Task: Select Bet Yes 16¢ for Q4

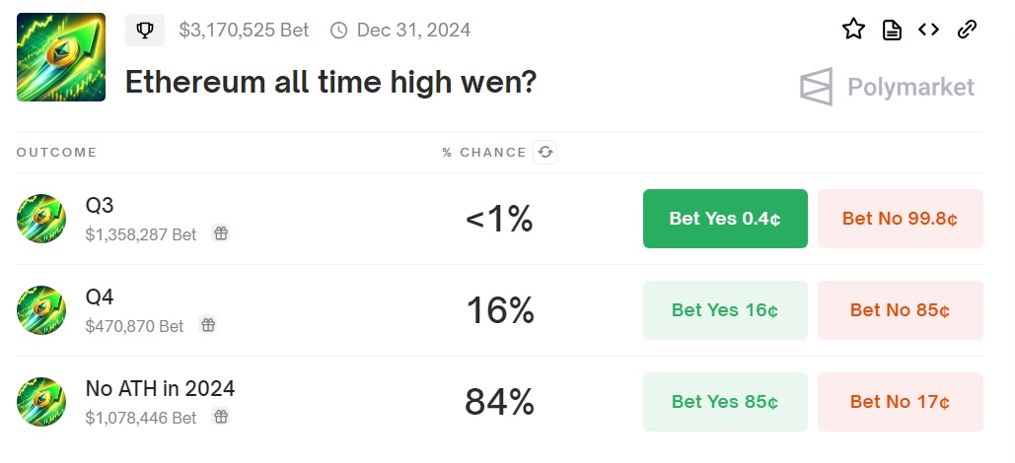Action: (725, 310)
